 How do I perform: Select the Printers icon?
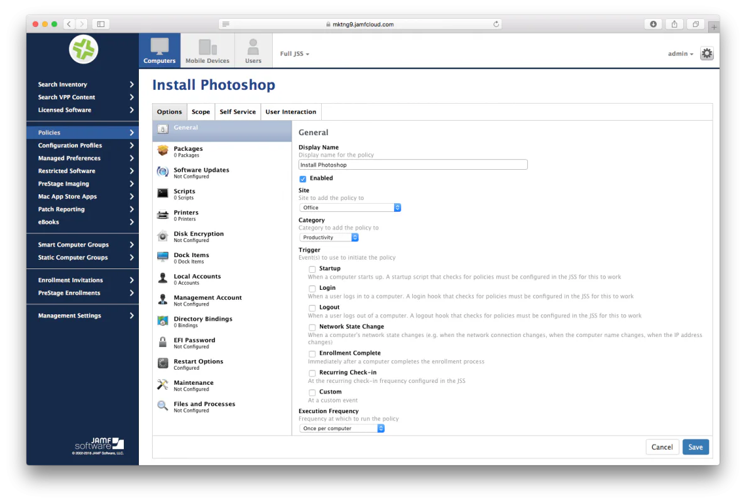(x=163, y=214)
